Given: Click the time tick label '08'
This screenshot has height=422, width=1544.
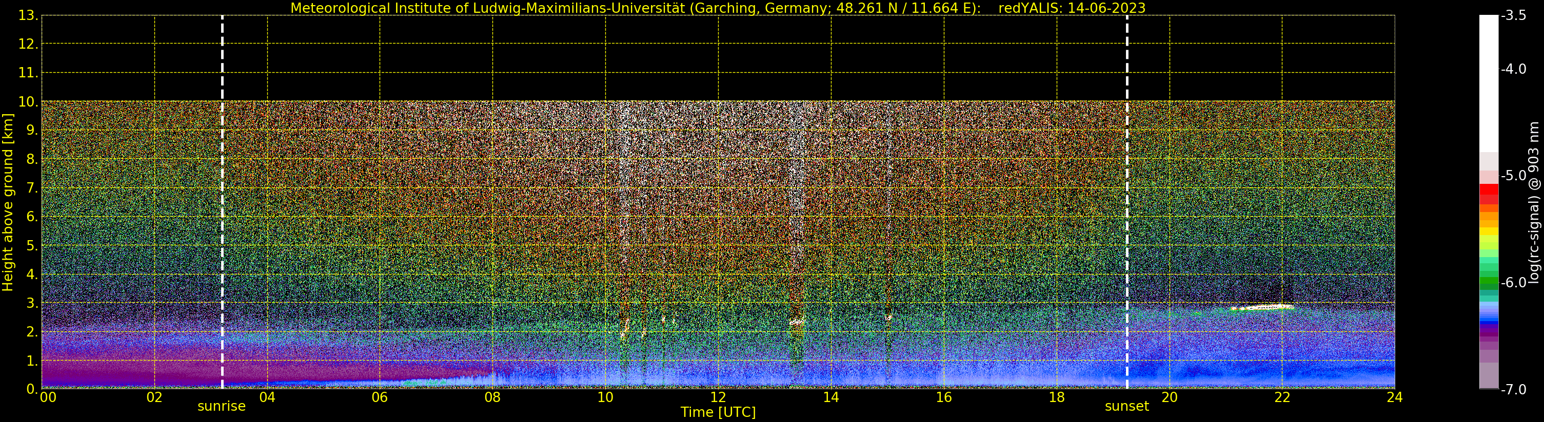Looking at the screenshot, I should [492, 397].
